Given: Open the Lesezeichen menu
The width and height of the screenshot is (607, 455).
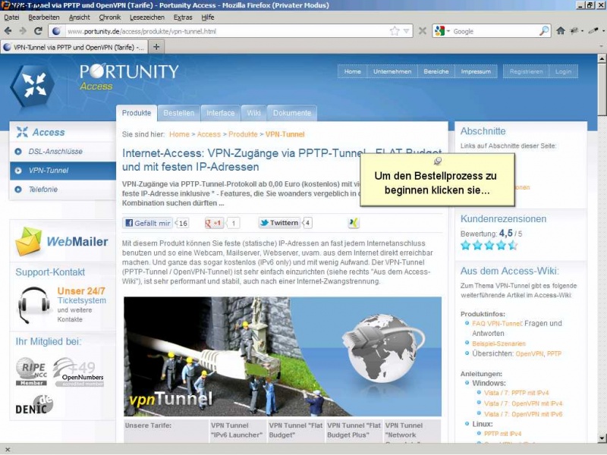Looking at the screenshot, I should click(x=146, y=17).
